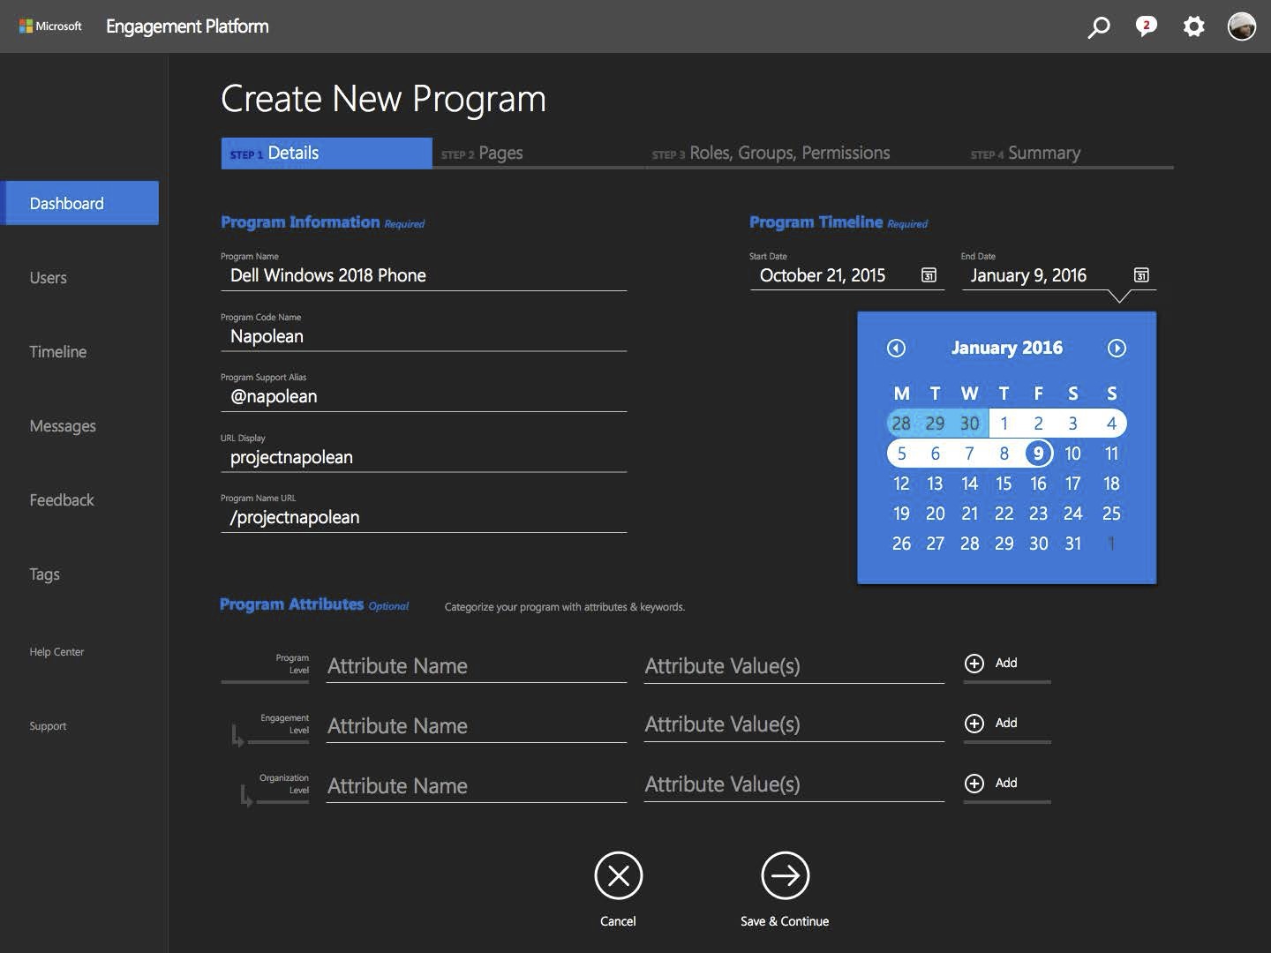
Task: Edit the Program Support Alias field
Action: coord(424,396)
